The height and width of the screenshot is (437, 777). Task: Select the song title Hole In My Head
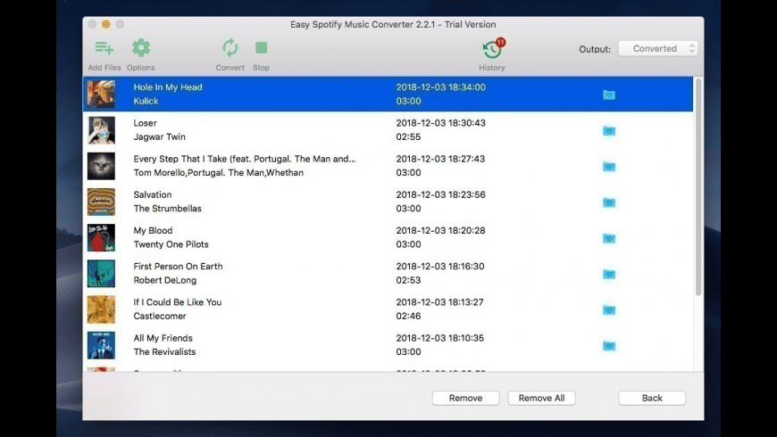pyautogui.click(x=168, y=87)
